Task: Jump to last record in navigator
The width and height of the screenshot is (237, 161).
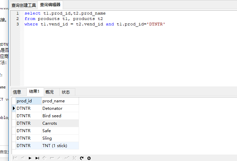Action: [37, 158]
